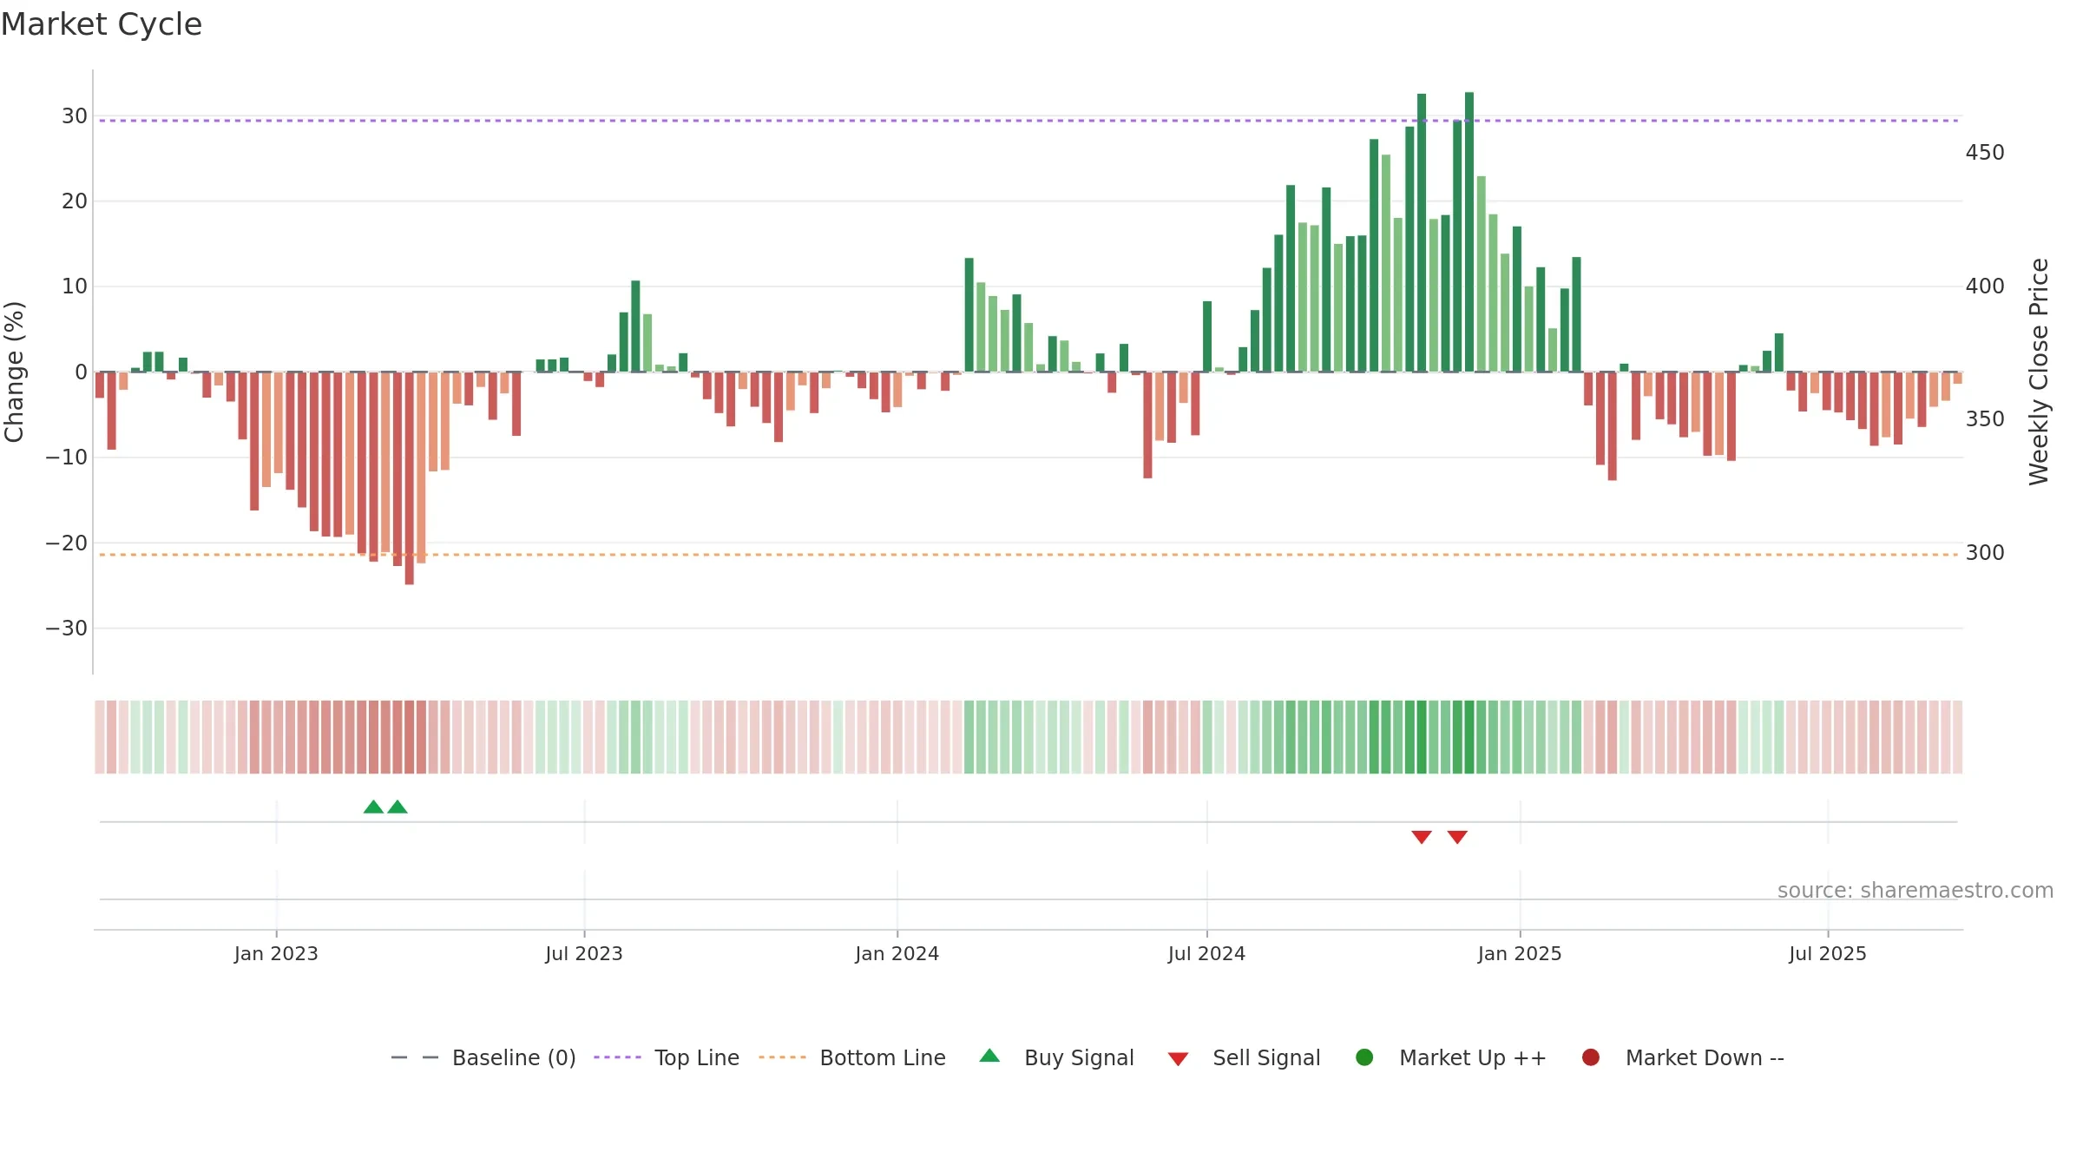This screenshot has width=2083, height=1172.
Task: Toggle the Market Down -- legend label
Action: pyautogui.click(x=1705, y=1057)
